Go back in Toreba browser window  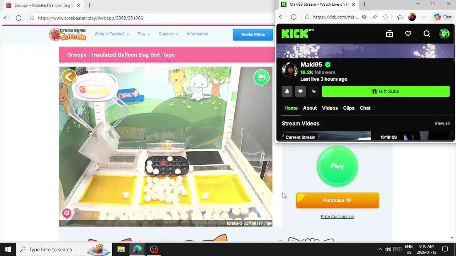coord(6,18)
